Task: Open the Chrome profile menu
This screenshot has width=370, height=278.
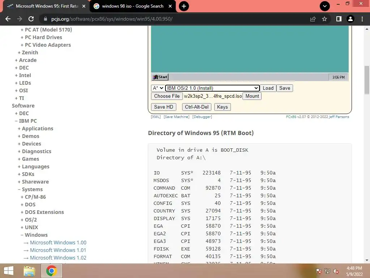Action: click(350, 19)
